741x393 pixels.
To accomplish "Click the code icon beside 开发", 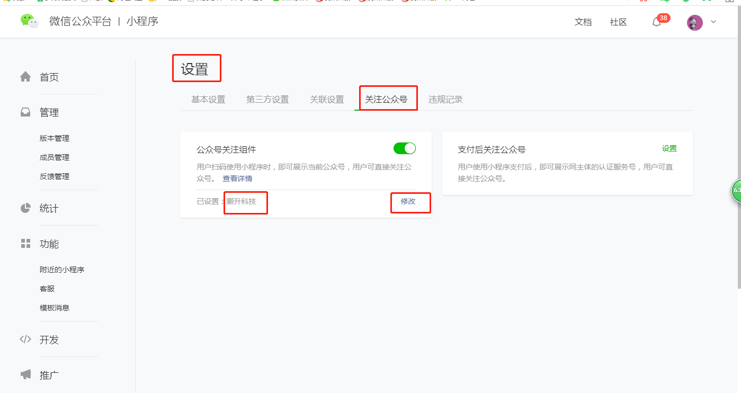I will click(25, 340).
